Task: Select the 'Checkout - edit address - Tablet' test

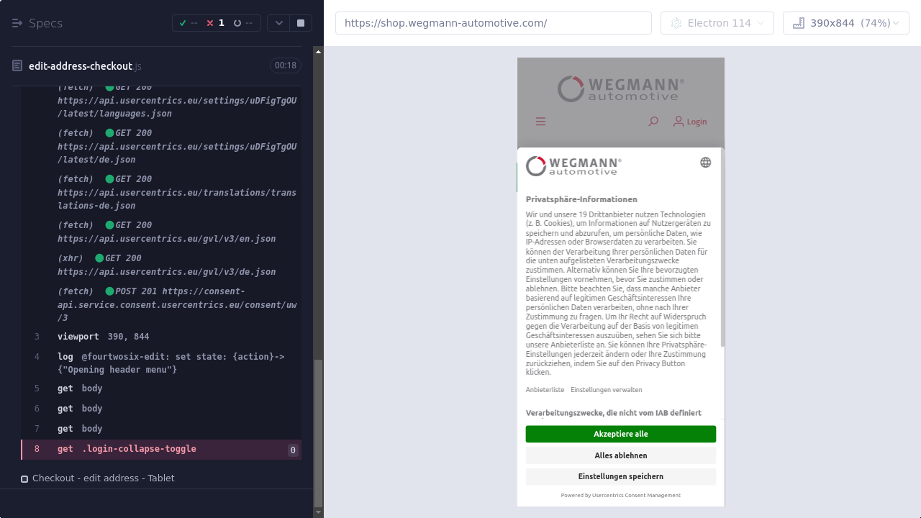Action: click(x=103, y=478)
